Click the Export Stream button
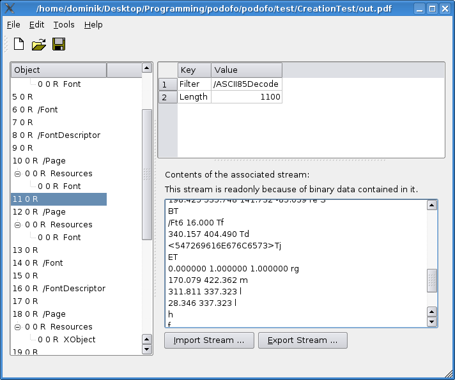455x380 pixels. coord(302,340)
